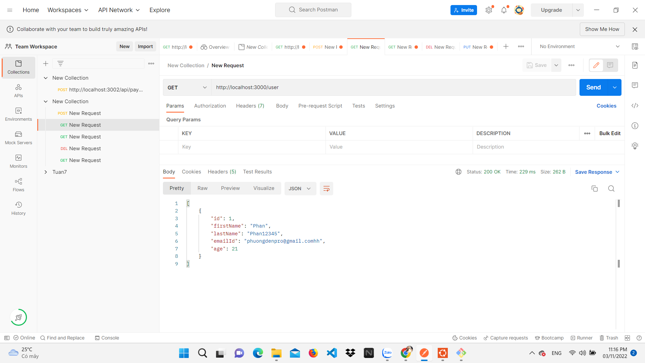Viewport: 645px width, 363px height.
Task: Open the Capture requests tool
Action: click(506, 338)
